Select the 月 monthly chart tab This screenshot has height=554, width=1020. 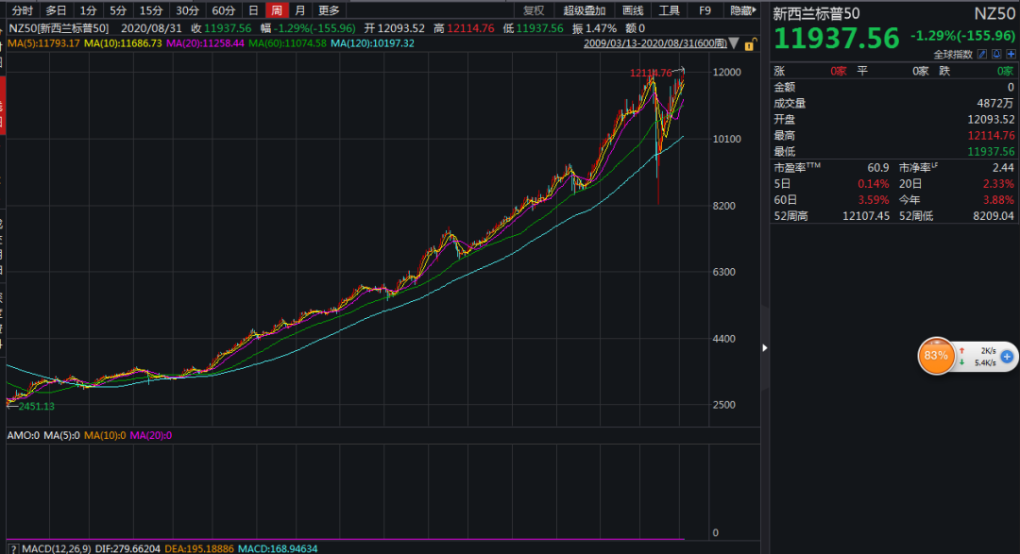(299, 10)
